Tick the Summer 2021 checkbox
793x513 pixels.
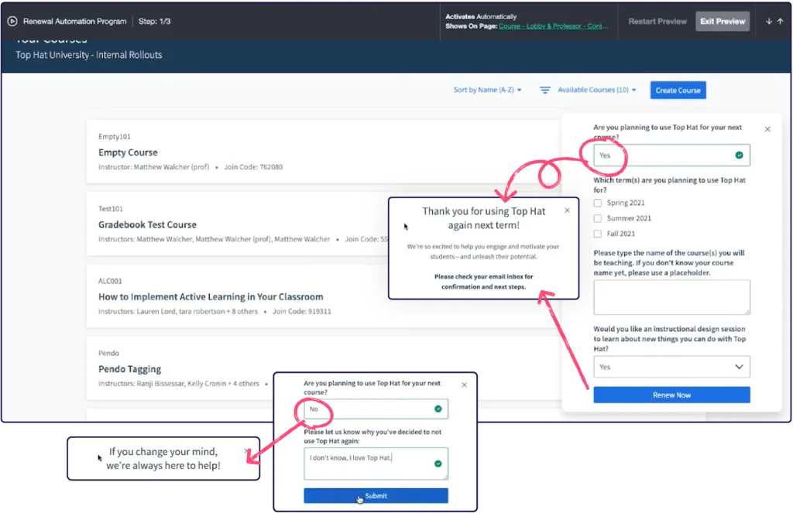597,218
